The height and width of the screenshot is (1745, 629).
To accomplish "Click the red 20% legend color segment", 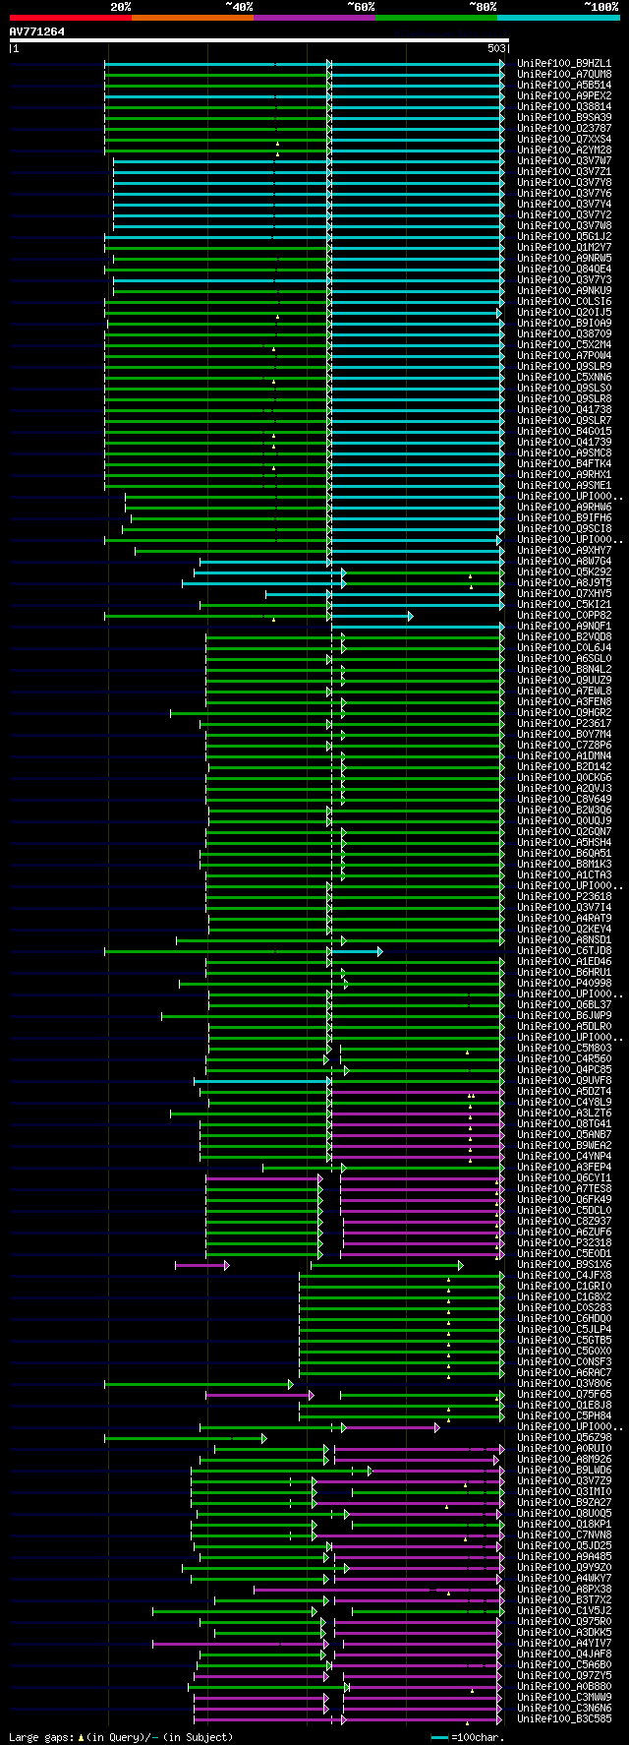I will [x=71, y=18].
